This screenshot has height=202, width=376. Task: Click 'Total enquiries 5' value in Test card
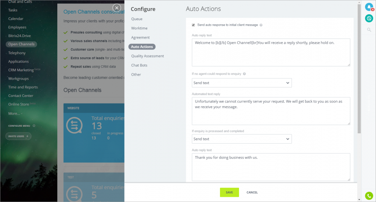94,195
